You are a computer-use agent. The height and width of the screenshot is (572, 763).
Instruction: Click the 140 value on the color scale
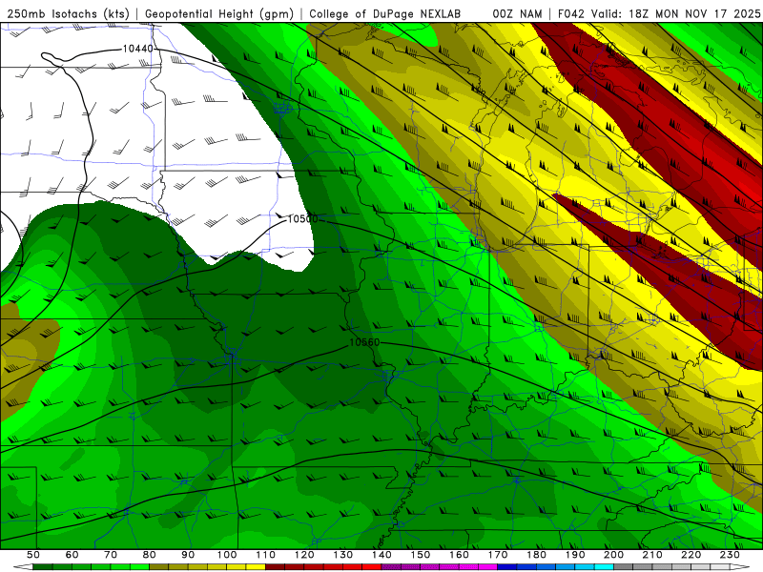381,555
